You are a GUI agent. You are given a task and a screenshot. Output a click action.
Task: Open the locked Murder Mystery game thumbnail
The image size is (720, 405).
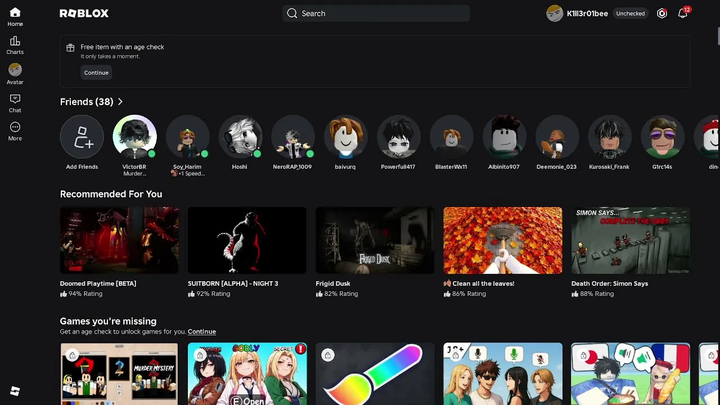pyautogui.click(x=119, y=374)
